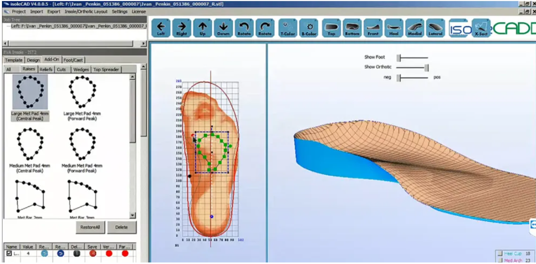Open the License menu
This screenshot has height=264, width=536.
(x=138, y=11)
